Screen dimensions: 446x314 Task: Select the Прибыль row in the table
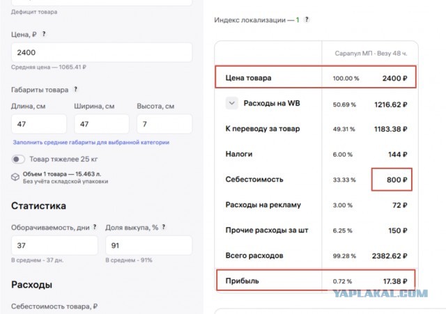click(314, 280)
